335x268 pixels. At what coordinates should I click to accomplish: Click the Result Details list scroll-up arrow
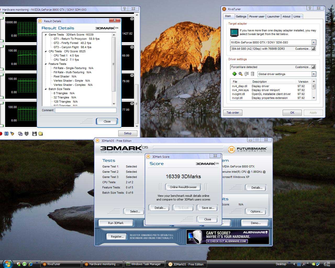(x=114, y=35)
